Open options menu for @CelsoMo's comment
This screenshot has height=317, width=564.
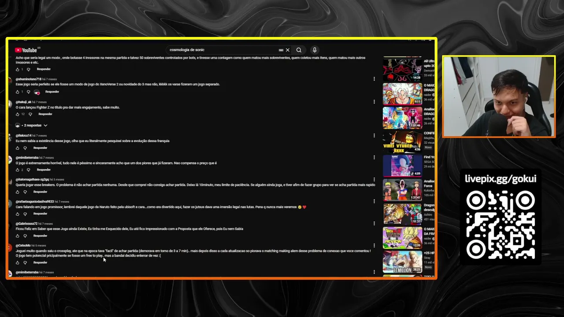click(x=374, y=246)
